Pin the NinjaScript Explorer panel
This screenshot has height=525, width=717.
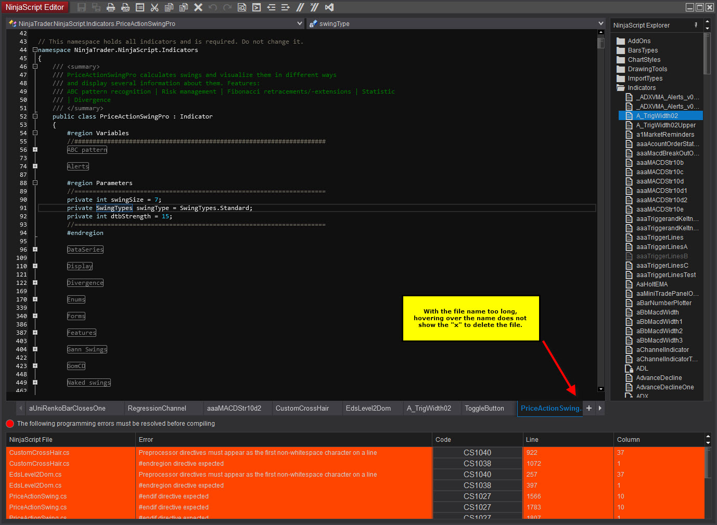[x=696, y=25]
